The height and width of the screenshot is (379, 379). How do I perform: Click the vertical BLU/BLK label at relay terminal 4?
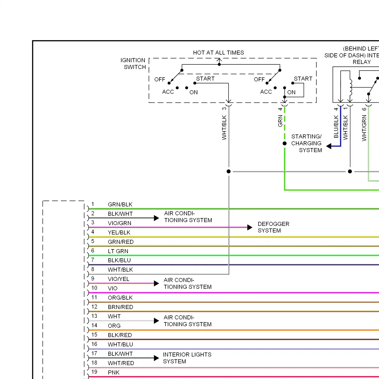(x=336, y=127)
